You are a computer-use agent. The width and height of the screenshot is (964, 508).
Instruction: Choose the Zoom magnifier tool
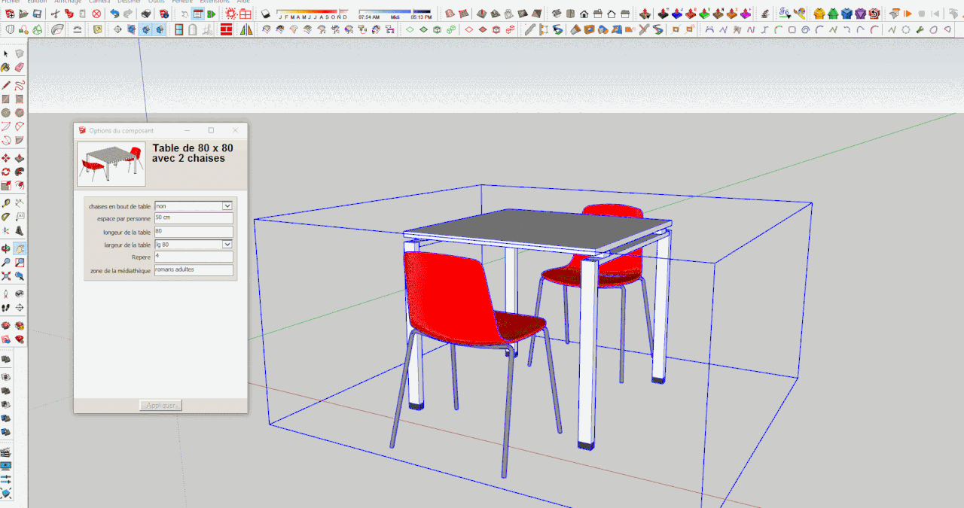pyautogui.click(x=6, y=263)
